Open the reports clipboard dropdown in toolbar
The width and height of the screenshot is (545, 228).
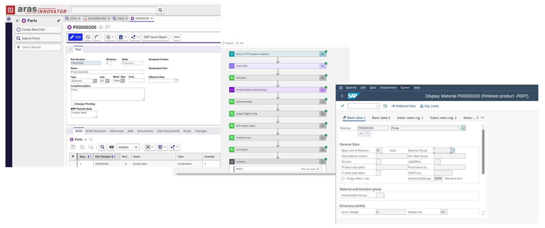(122, 37)
